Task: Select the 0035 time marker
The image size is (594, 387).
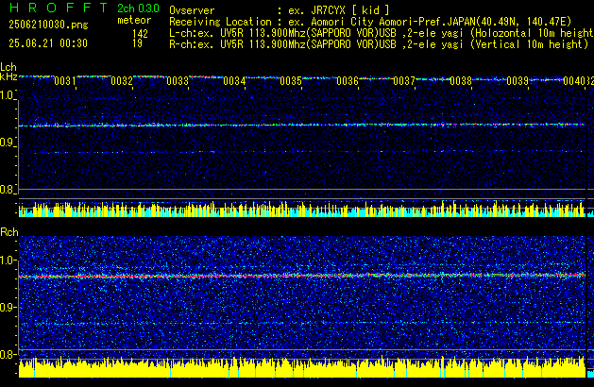Action: [x=291, y=81]
